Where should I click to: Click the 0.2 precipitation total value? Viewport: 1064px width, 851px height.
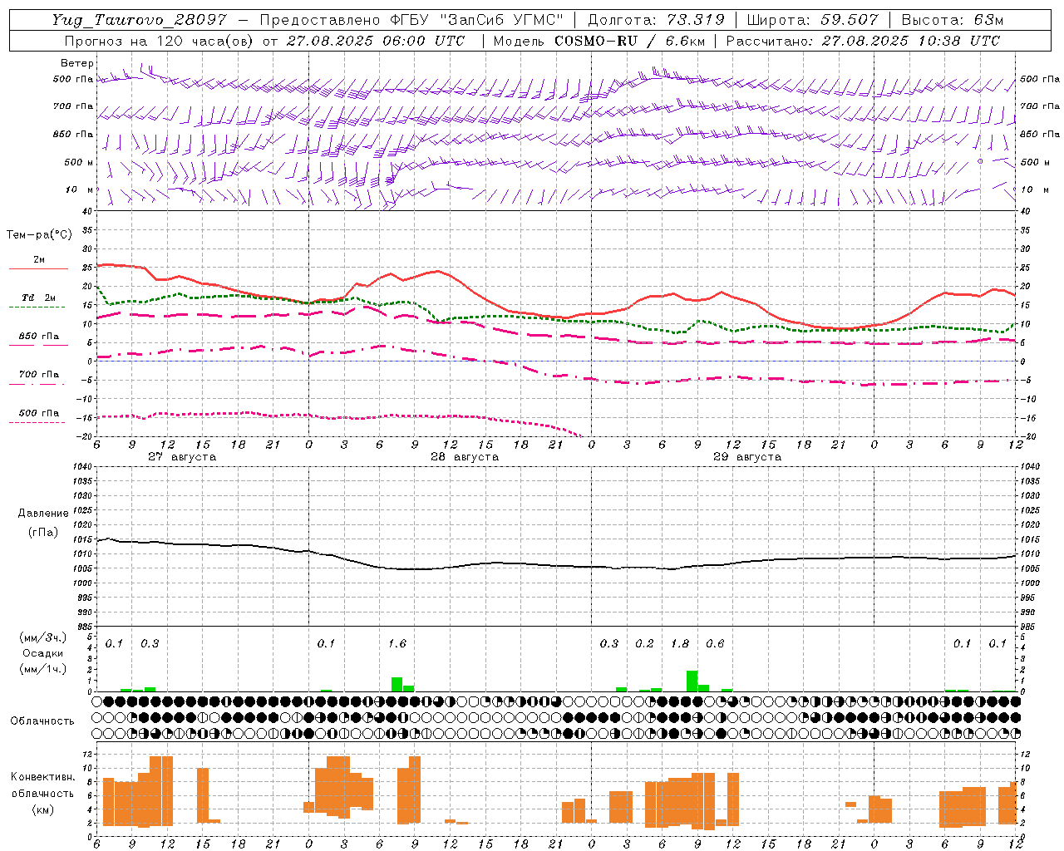(644, 643)
